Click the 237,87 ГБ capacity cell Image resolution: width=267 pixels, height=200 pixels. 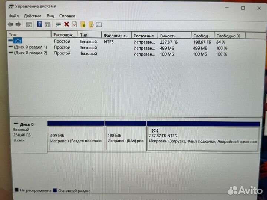tap(169, 42)
